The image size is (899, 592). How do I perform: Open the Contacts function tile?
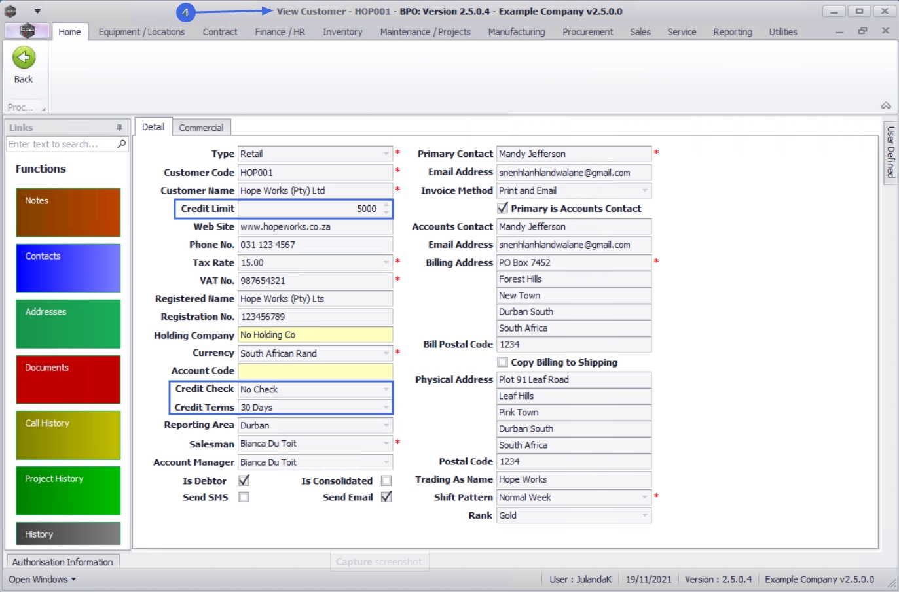coord(68,268)
